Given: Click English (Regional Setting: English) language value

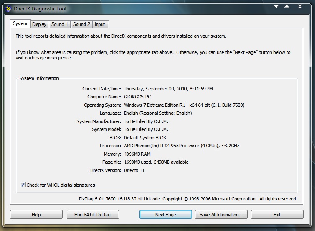Looking at the screenshot, I should pos(158,113).
